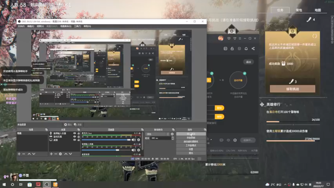Lock the desktop display source
Screen dimensions: 334x188
click(x=78, y=140)
